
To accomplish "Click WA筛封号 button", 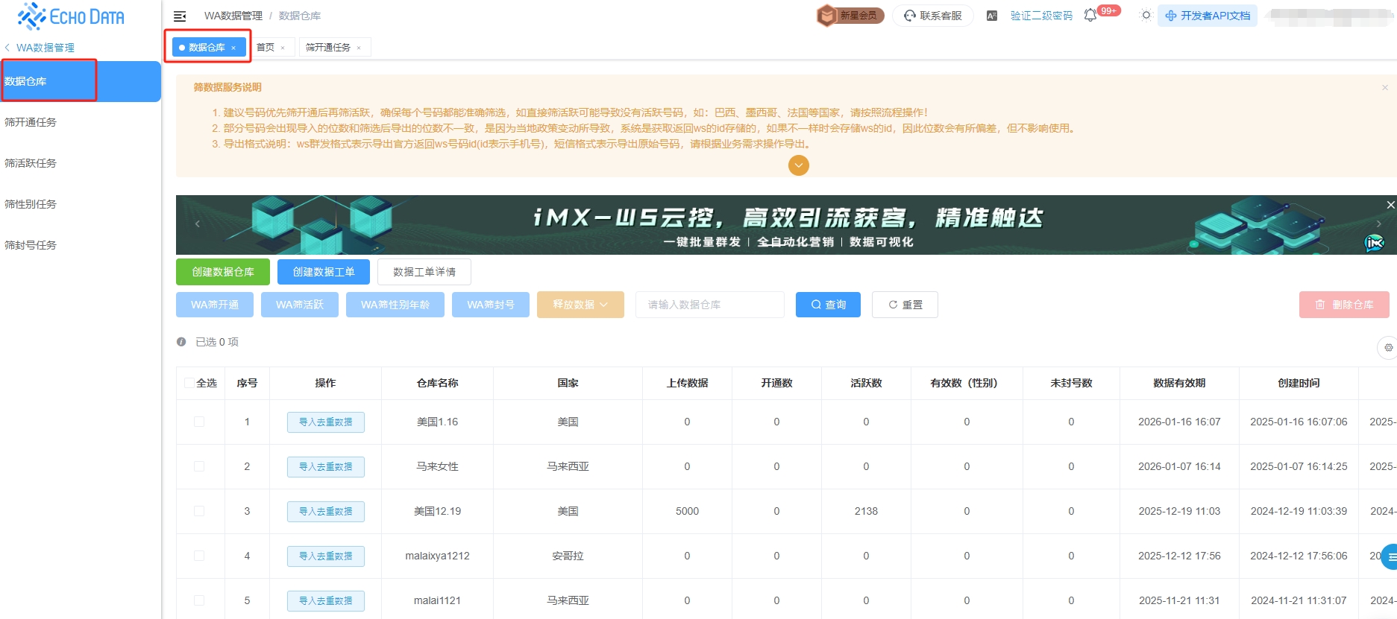I will [491, 305].
